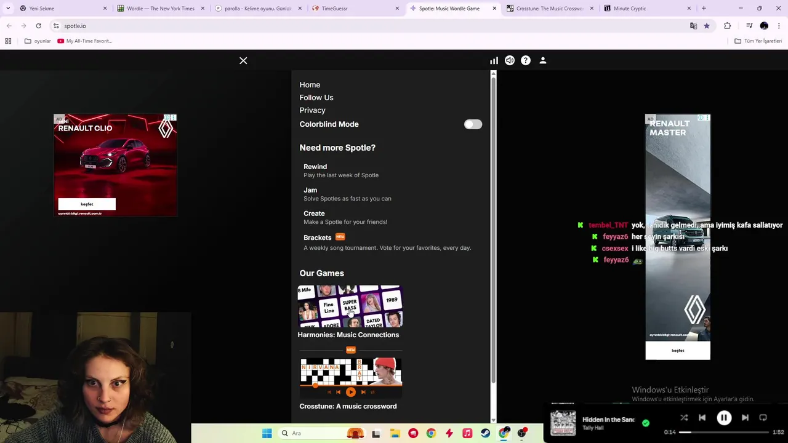Open File Explorer from the taskbar
Screen dimensions: 788x443
[395, 433]
